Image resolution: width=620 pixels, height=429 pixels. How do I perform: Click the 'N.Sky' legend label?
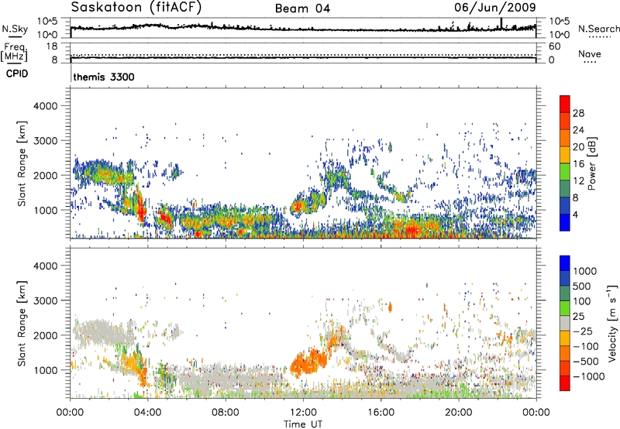coord(15,29)
